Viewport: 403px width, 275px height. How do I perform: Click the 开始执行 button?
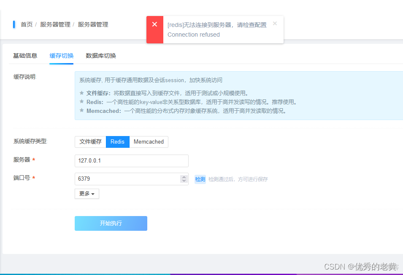pos(111,223)
